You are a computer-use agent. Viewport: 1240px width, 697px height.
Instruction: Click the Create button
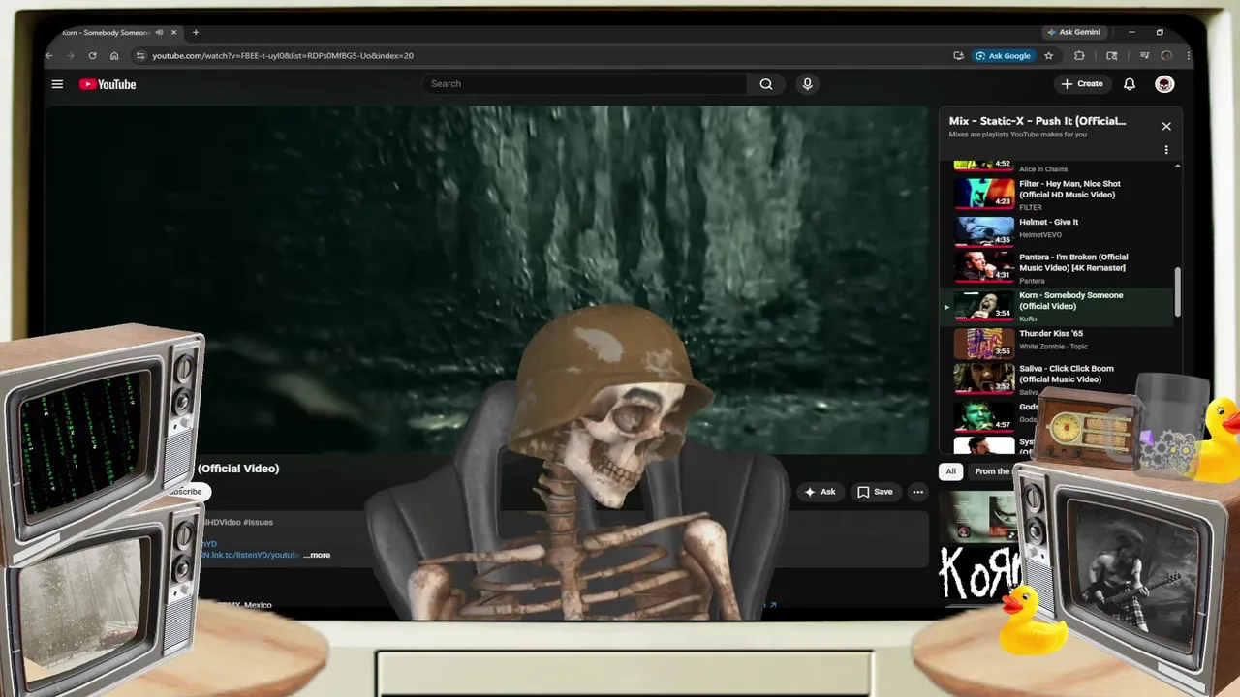(x=1082, y=84)
